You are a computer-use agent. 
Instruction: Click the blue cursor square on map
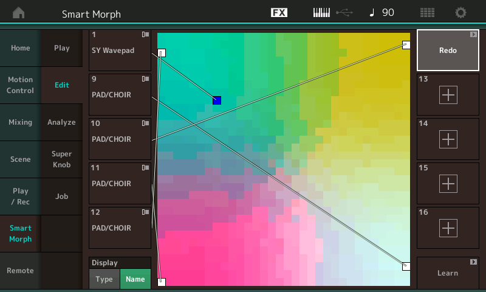[217, 100]
